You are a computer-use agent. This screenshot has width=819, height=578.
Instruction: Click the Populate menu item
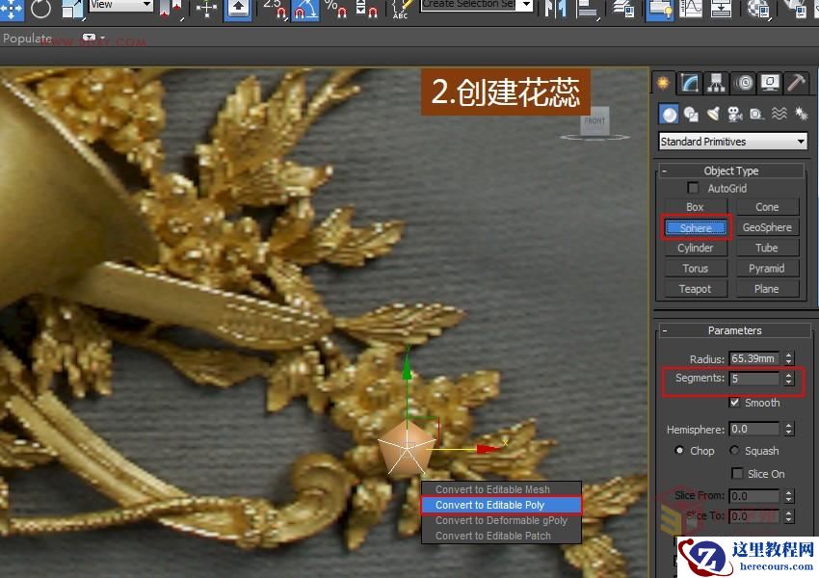pos(26,39)
